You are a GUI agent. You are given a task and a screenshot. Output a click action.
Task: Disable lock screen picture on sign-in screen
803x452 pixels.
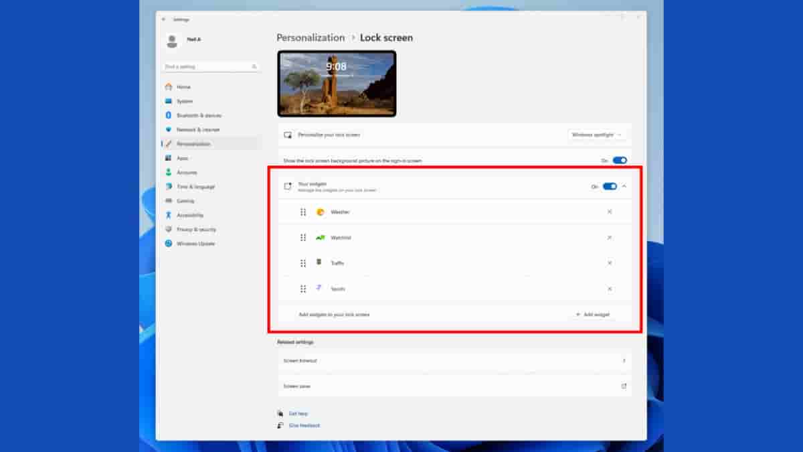(x=620, y=161)
